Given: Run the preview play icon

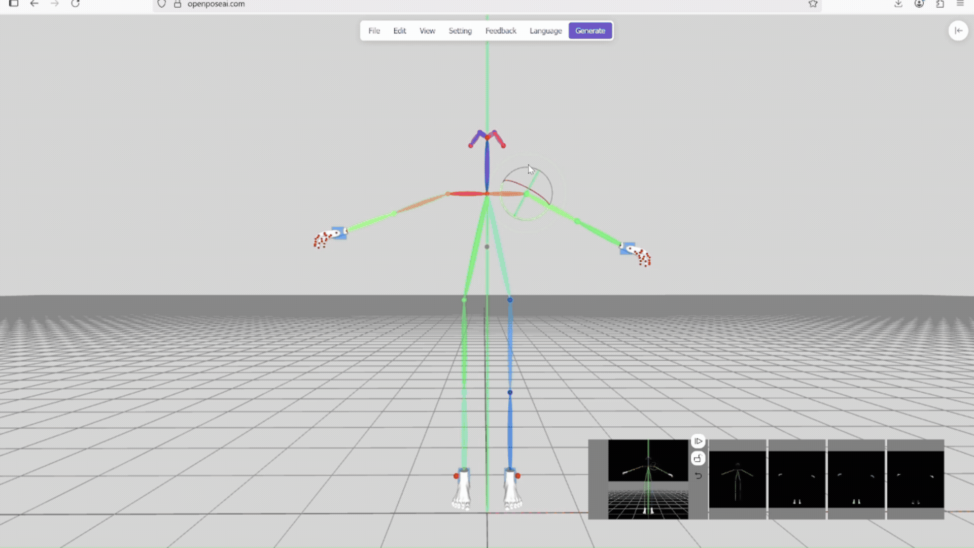Looking at the screenshot, I should (x=698, y=441).
